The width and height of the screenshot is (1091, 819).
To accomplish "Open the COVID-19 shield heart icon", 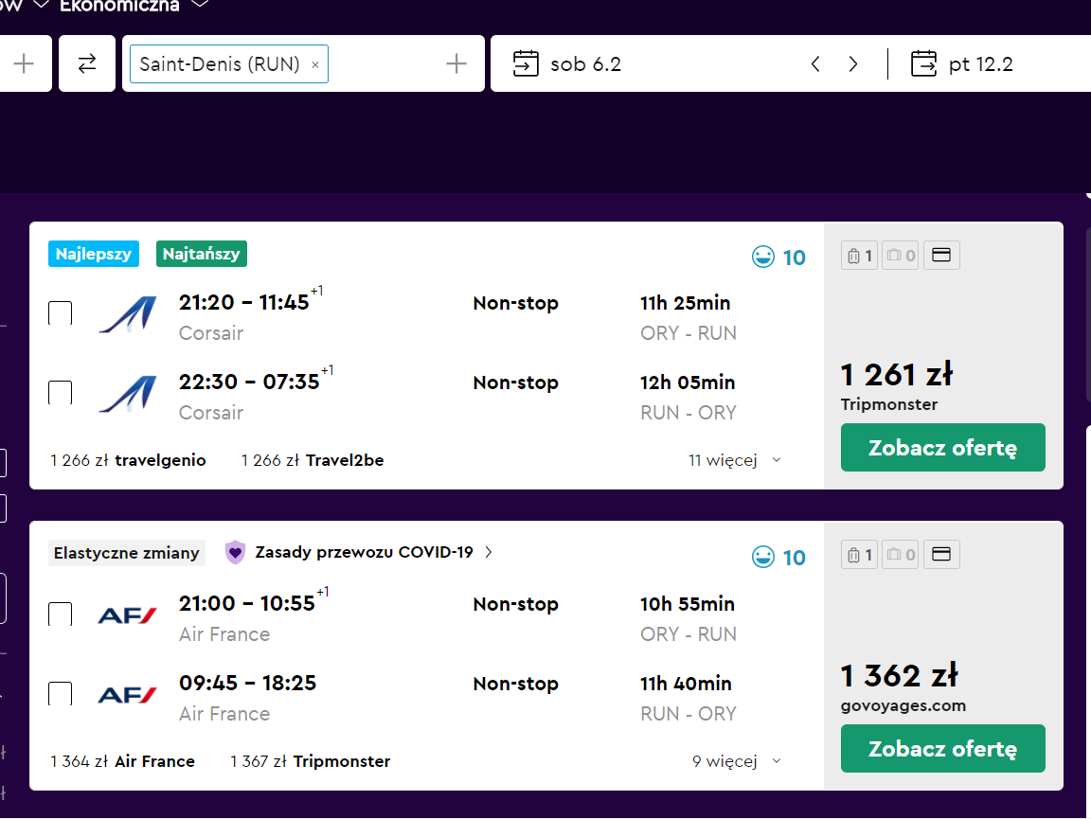I will (x=235, y=553).
